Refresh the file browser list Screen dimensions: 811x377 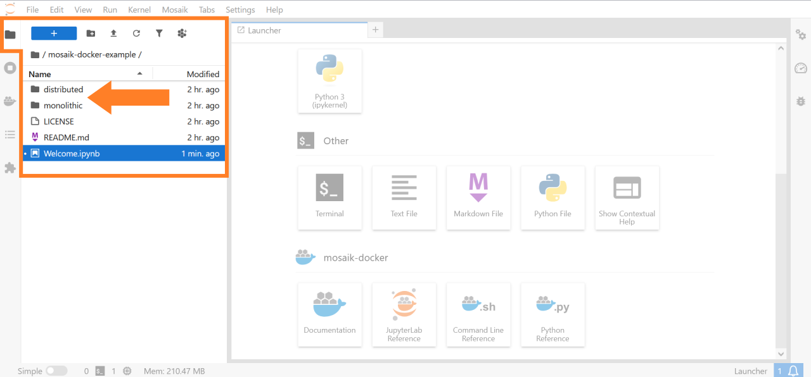[136, 34]
